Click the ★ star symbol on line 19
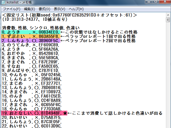The image size is (171, 128). coord(64,113)
